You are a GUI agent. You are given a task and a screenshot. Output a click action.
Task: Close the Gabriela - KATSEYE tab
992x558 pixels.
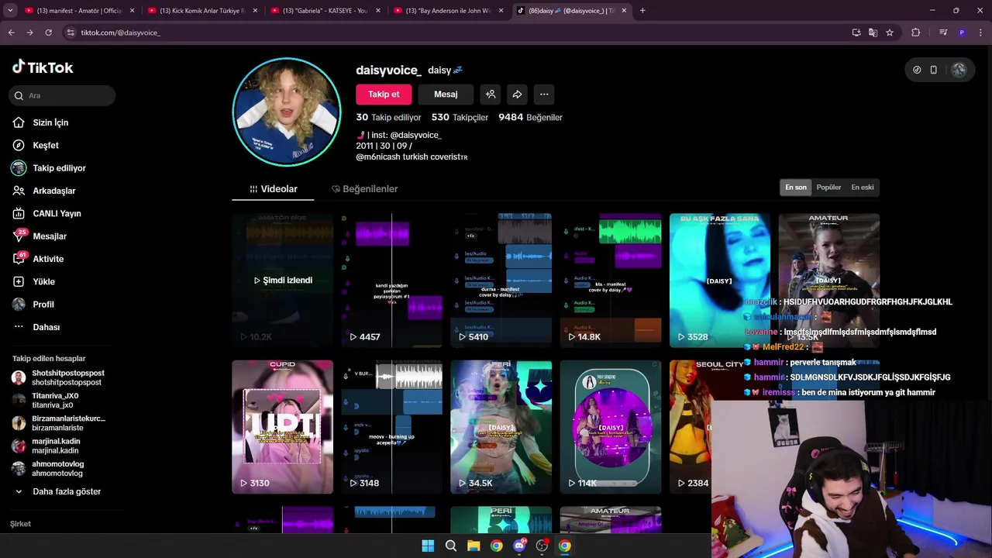[377, 11]
